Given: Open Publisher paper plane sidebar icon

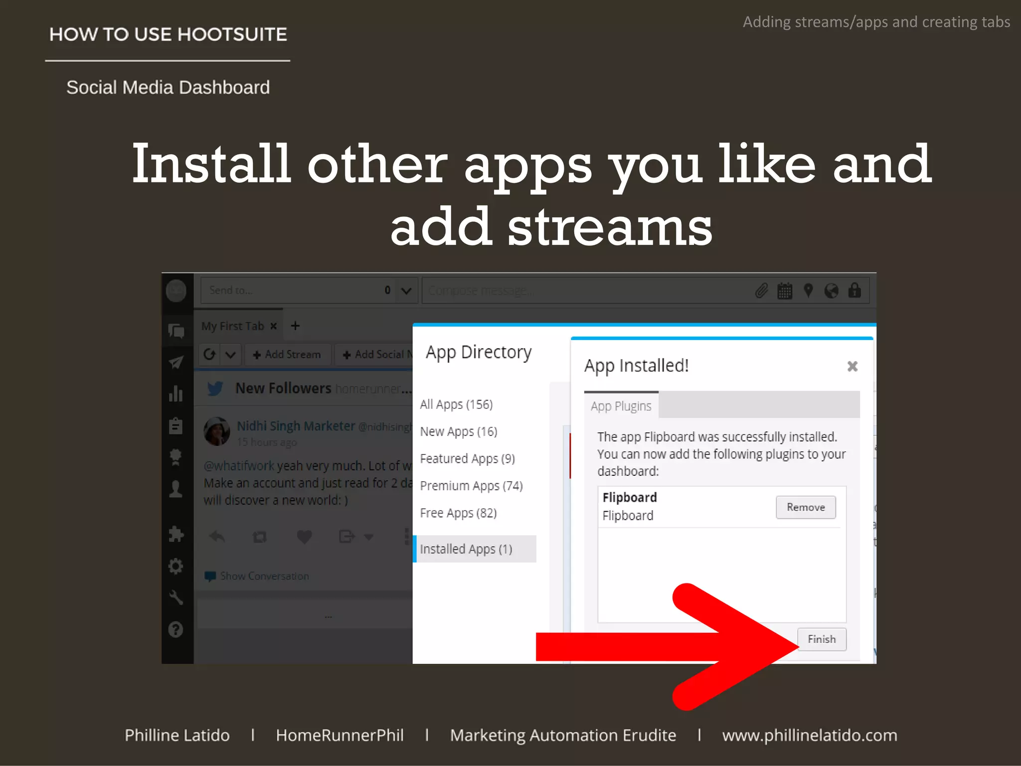Looking at the screenshot, I should pyautogui.click(x=176, y=363).
